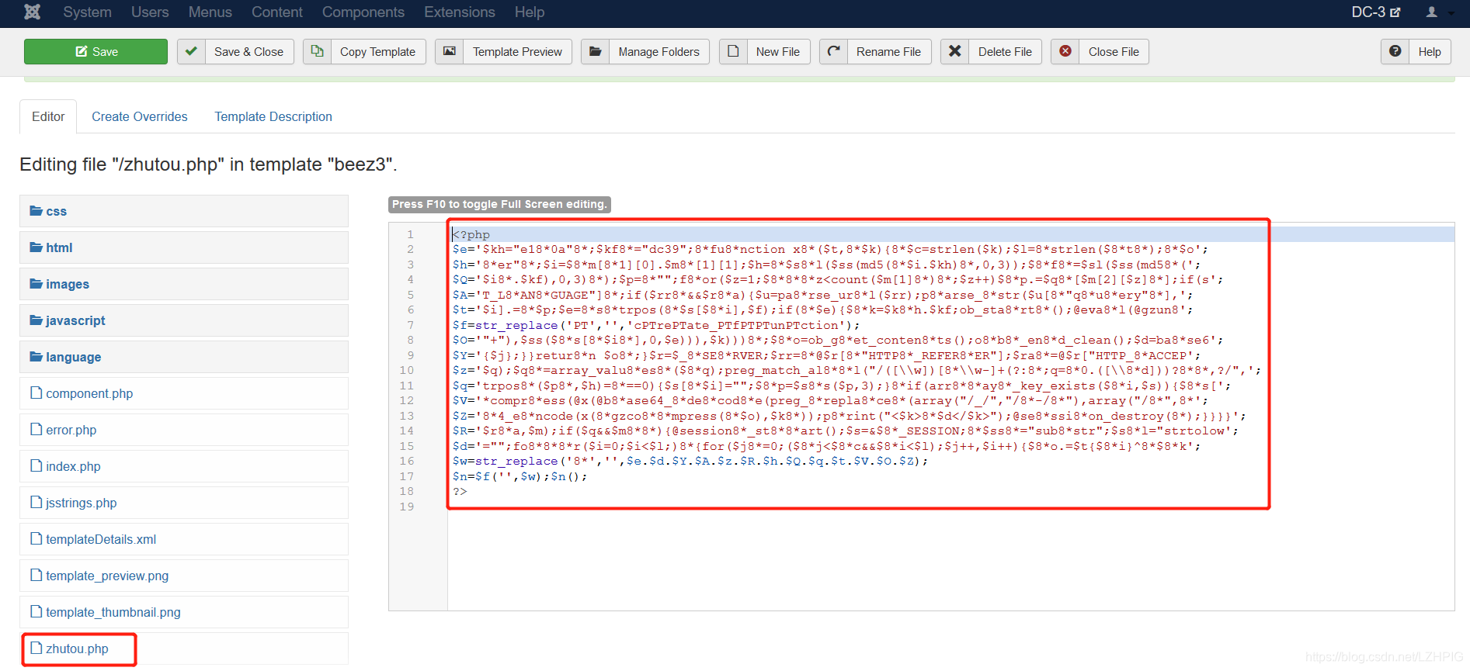Screen dimensions: 1470x671
Task: Click the Save & Close checkmark icon
Action: point(191,51)
